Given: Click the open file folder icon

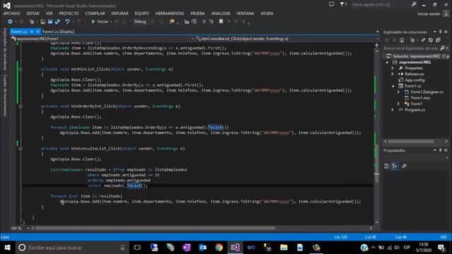Looking at the screenshot, I should pos(42,22).
